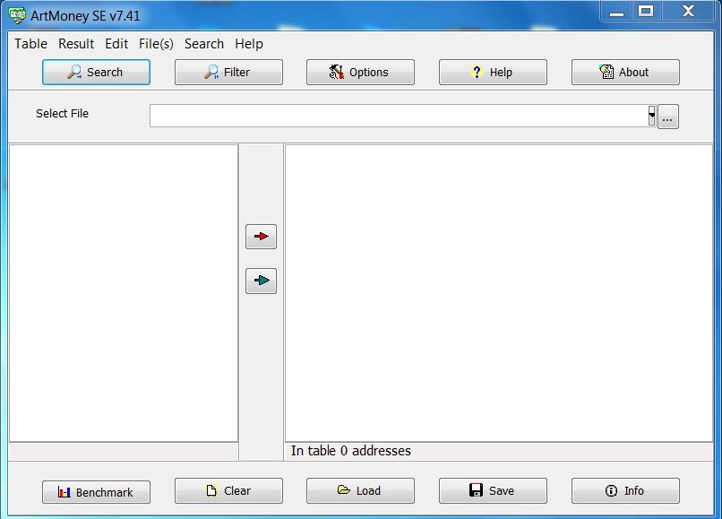Viewport: 722px width, 519px height.
Task: Click the Help button with question mark
Action: tap(494, 72)
